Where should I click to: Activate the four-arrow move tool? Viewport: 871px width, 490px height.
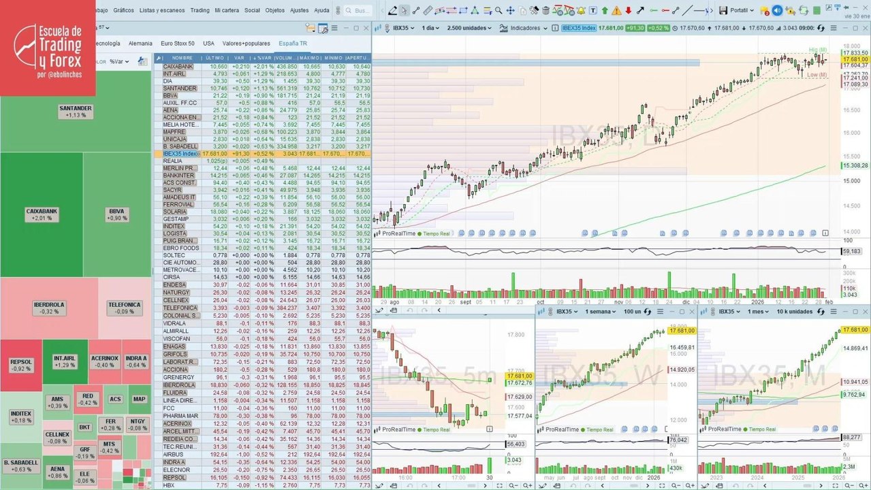coord(510,10)
